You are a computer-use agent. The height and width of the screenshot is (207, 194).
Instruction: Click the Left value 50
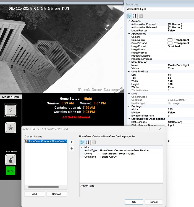(169, 75)
